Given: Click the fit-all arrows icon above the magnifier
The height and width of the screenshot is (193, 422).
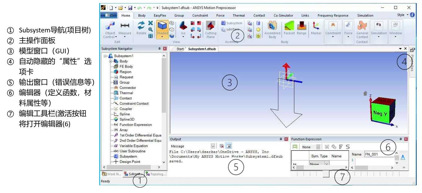Looking at the screenshot, I should click(151, 23).
